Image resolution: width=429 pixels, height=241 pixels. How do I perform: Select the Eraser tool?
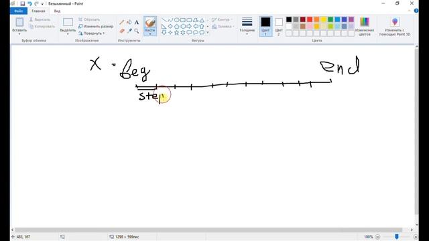pos(122,31)
